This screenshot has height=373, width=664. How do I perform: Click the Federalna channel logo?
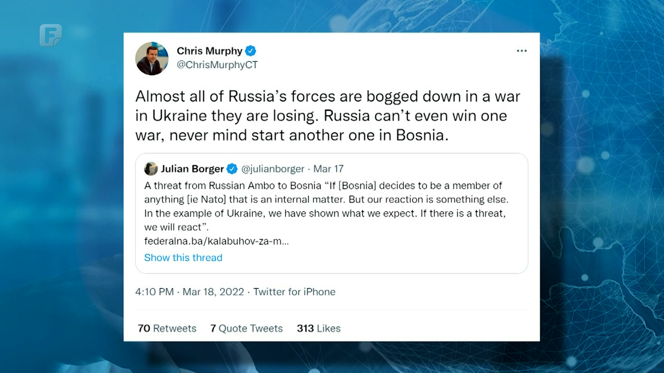pos(51,35)
